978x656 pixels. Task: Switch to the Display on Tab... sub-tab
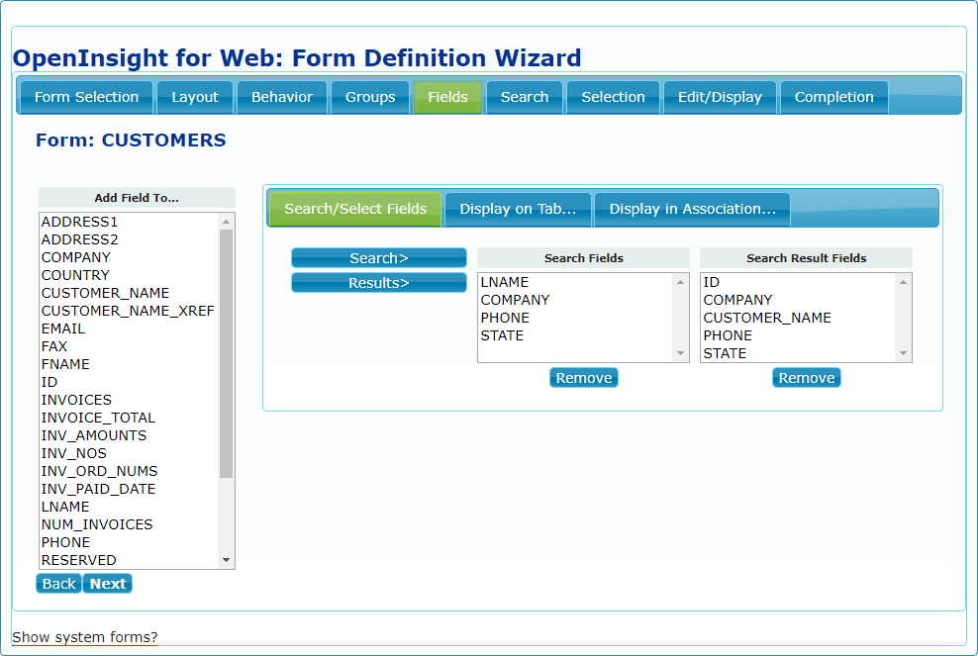[518, 209]
